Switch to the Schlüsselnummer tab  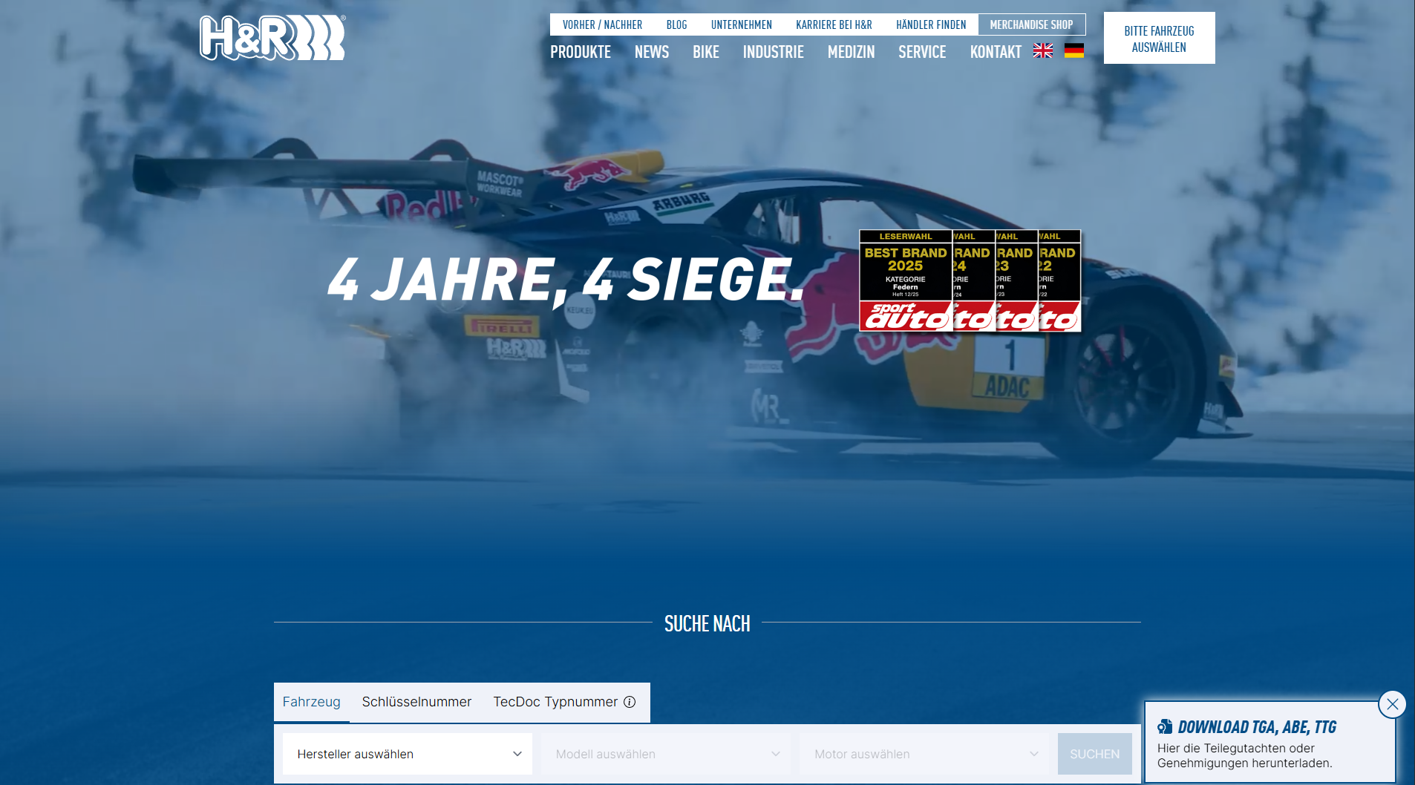(416, 702)
